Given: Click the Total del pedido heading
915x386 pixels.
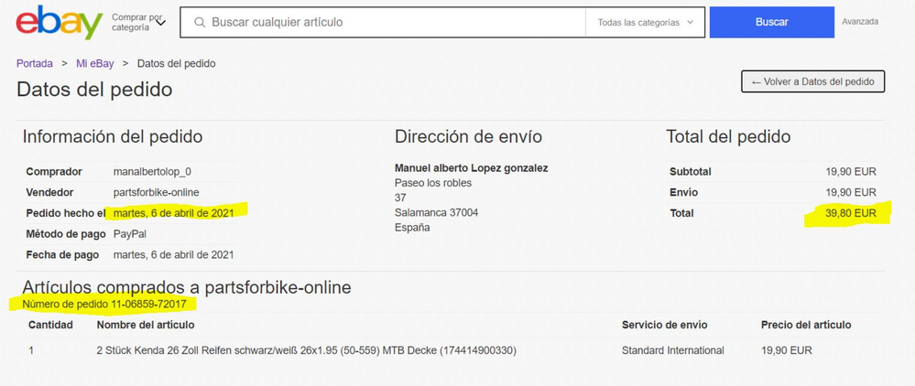Looking at the screenshot, I should [x=728, y=137].
